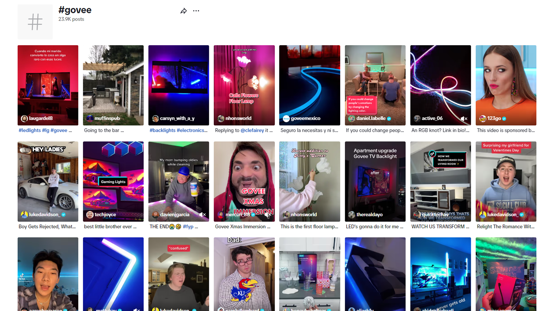Image resolution: width=554 pixels, height=311 pixels.
Task: Open the muffinspub backyard bar video
Action: pos(113,84)
